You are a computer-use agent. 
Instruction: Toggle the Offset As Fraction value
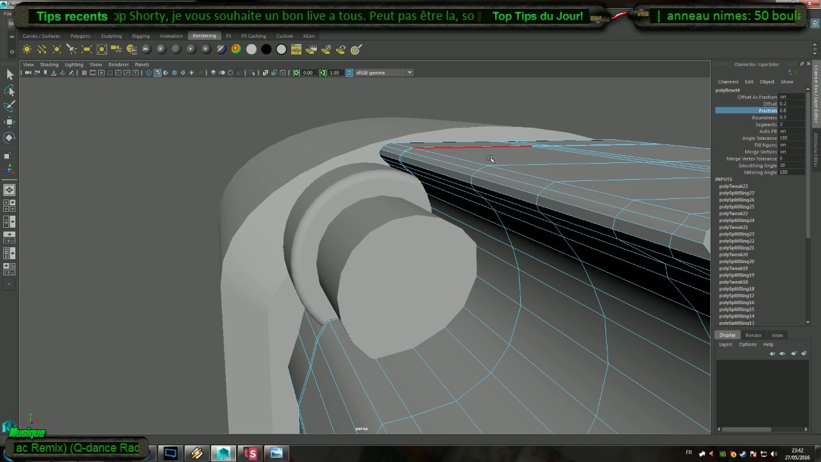[x=791, y=97]
